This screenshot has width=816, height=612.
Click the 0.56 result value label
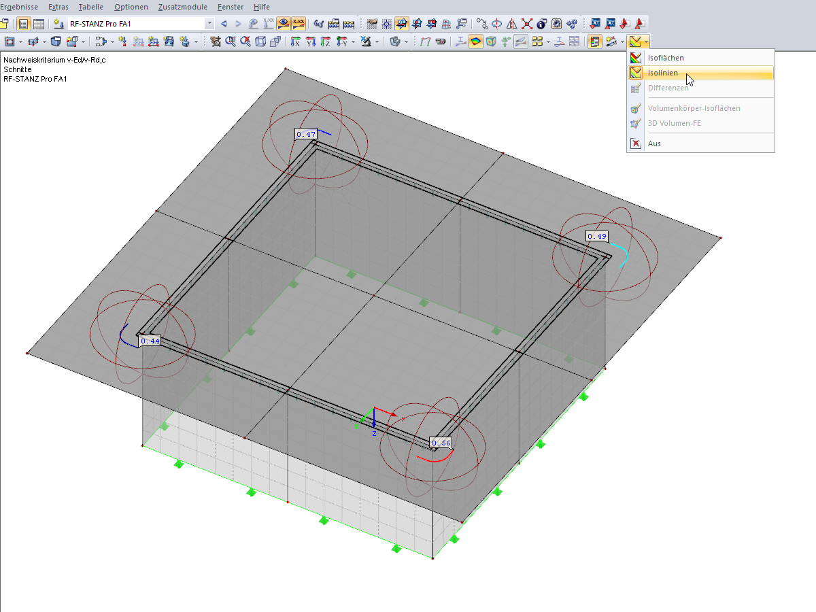441,443
